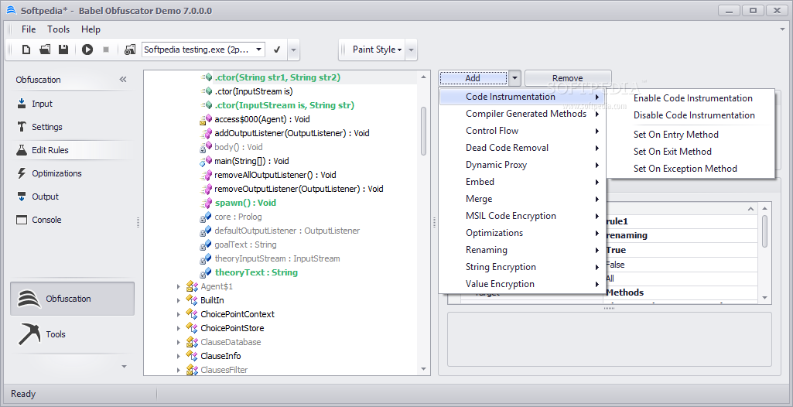
Task: Select the defaultOutputListener : OutputListener field
Action: pyautogui.click(x=287, y=231)
